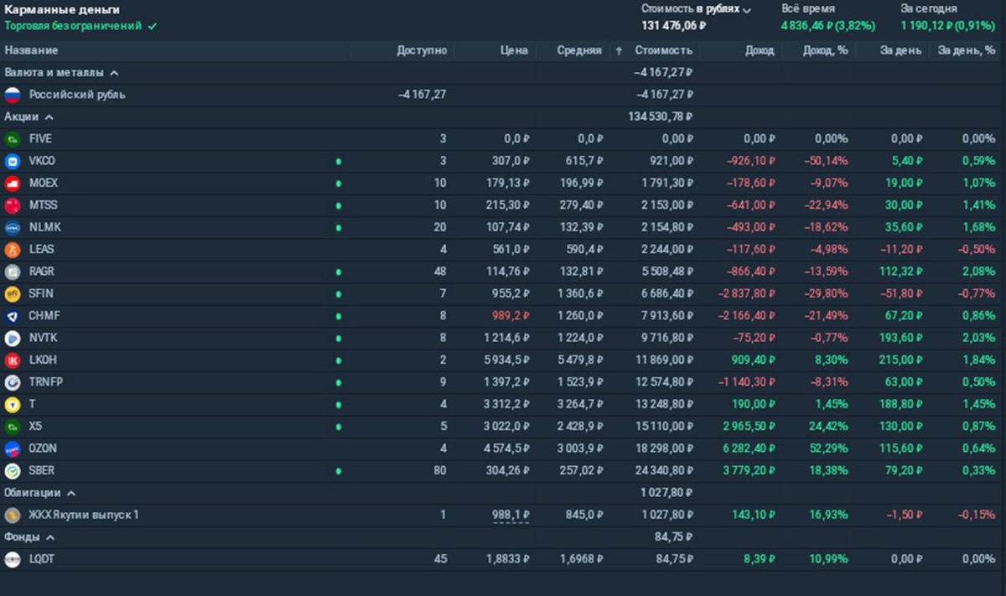
Task: Click the Акции total 134 530,78 ₽
Action: click(x=661, y=117)
